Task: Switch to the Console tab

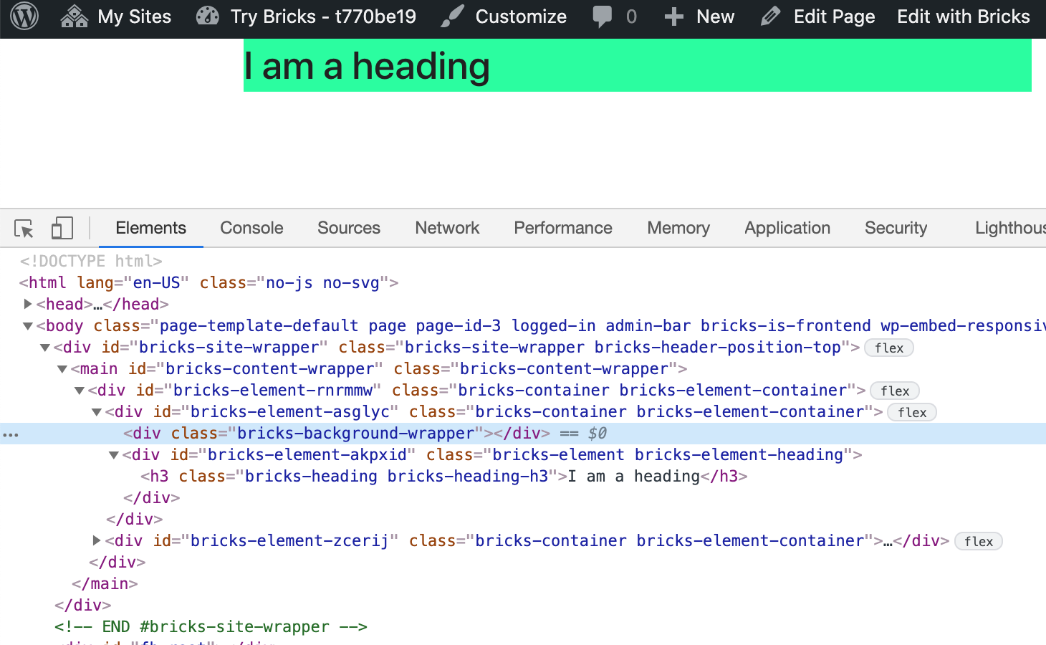Action: point(251,228)
